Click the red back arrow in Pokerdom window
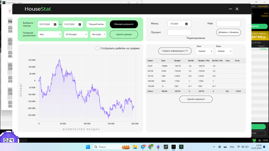269x151 pixels. [10, 11]
